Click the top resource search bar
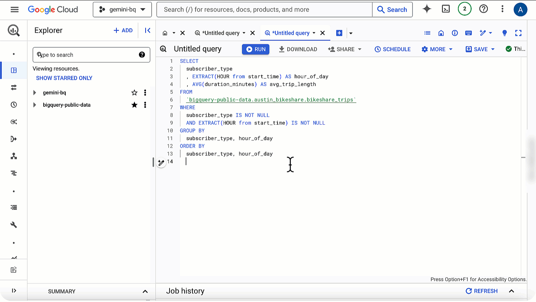 coord(264,9)
